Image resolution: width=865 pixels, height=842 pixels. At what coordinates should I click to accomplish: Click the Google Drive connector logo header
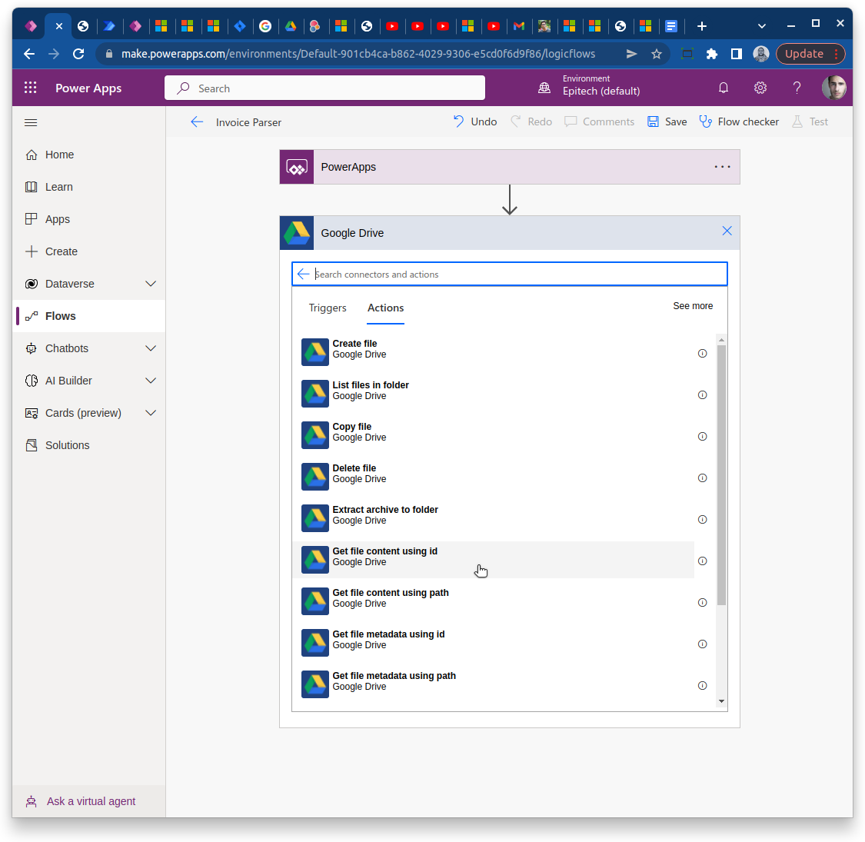click(x=297, y=233)
